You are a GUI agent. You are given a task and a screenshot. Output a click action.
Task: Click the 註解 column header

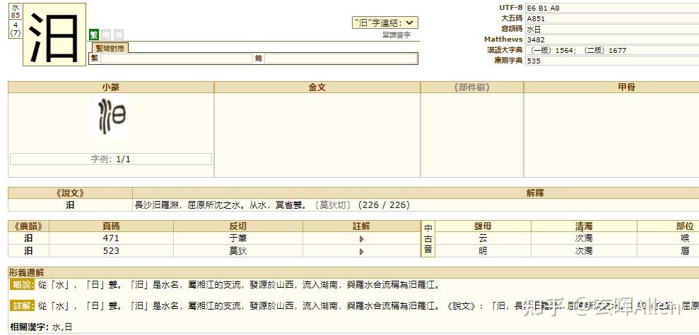[x=362, y=226]
